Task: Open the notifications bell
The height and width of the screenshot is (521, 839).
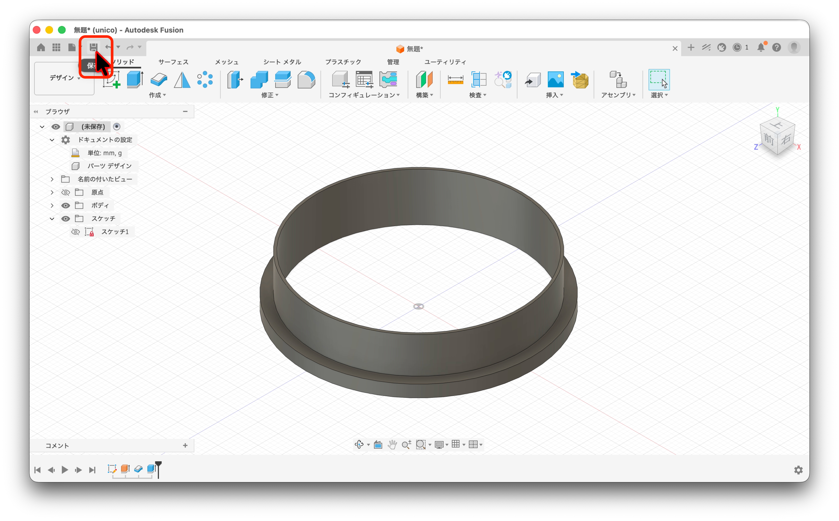Action: (761, 47)
